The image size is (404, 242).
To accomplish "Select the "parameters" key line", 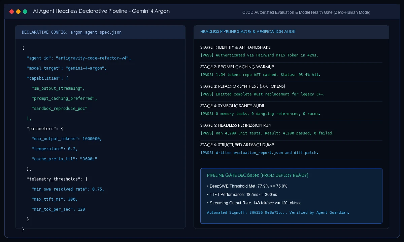I will coord(45,129).
